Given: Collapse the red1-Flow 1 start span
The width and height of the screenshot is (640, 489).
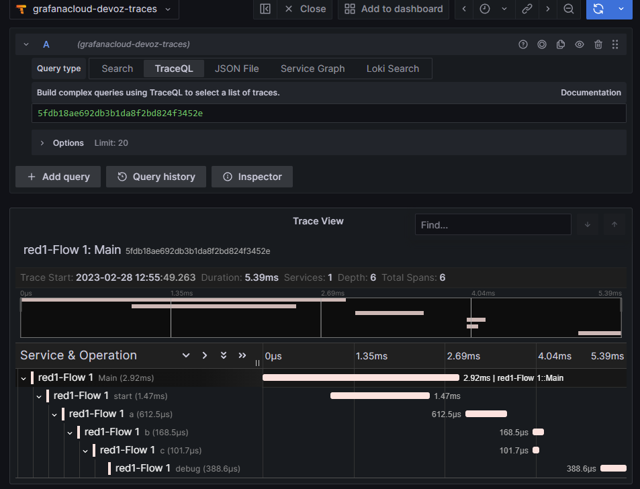Looking at the screenshot, I should click(x=39, y=396).
